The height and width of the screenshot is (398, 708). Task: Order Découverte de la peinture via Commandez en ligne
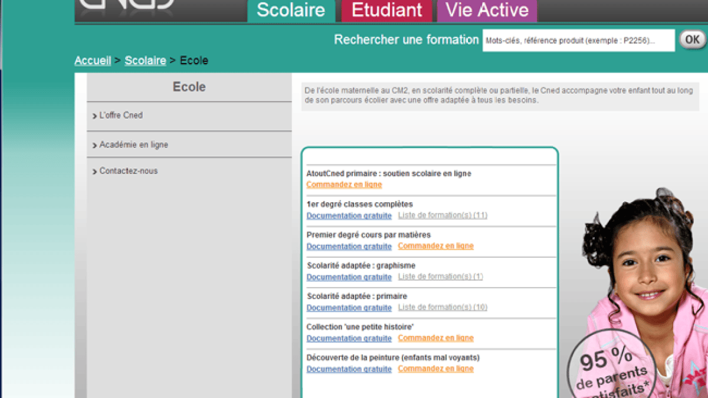[435, 369]
